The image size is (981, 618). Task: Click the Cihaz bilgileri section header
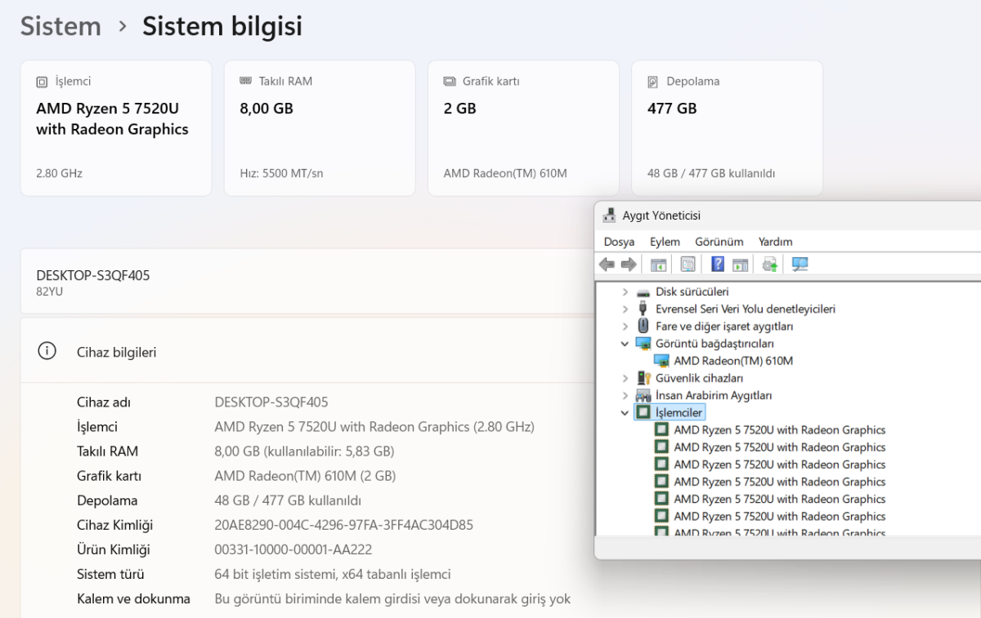tap(307, 351)
